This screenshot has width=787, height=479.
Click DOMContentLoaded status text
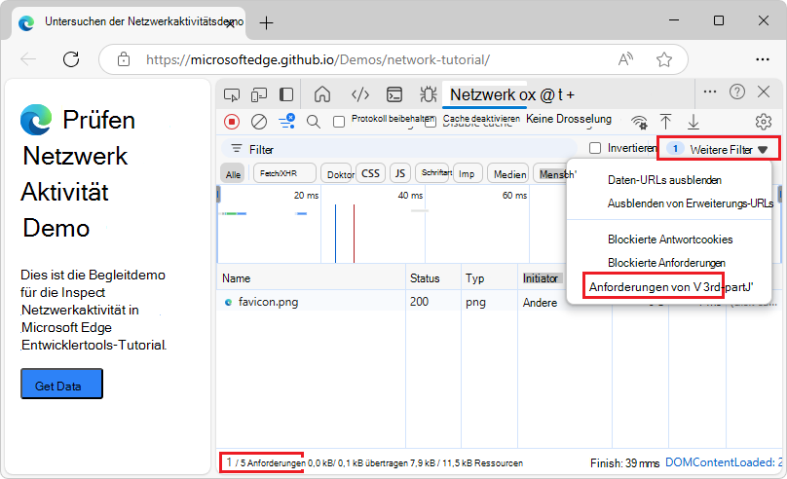pyautogui.click(x=723, y=461)
